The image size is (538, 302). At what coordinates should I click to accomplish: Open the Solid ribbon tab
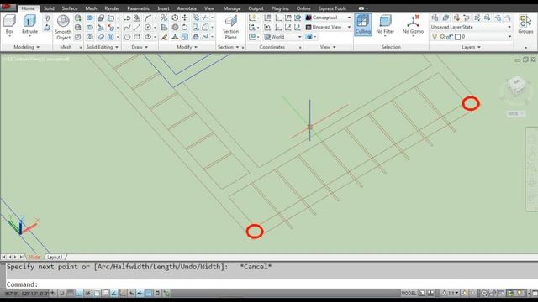point(49,8)
